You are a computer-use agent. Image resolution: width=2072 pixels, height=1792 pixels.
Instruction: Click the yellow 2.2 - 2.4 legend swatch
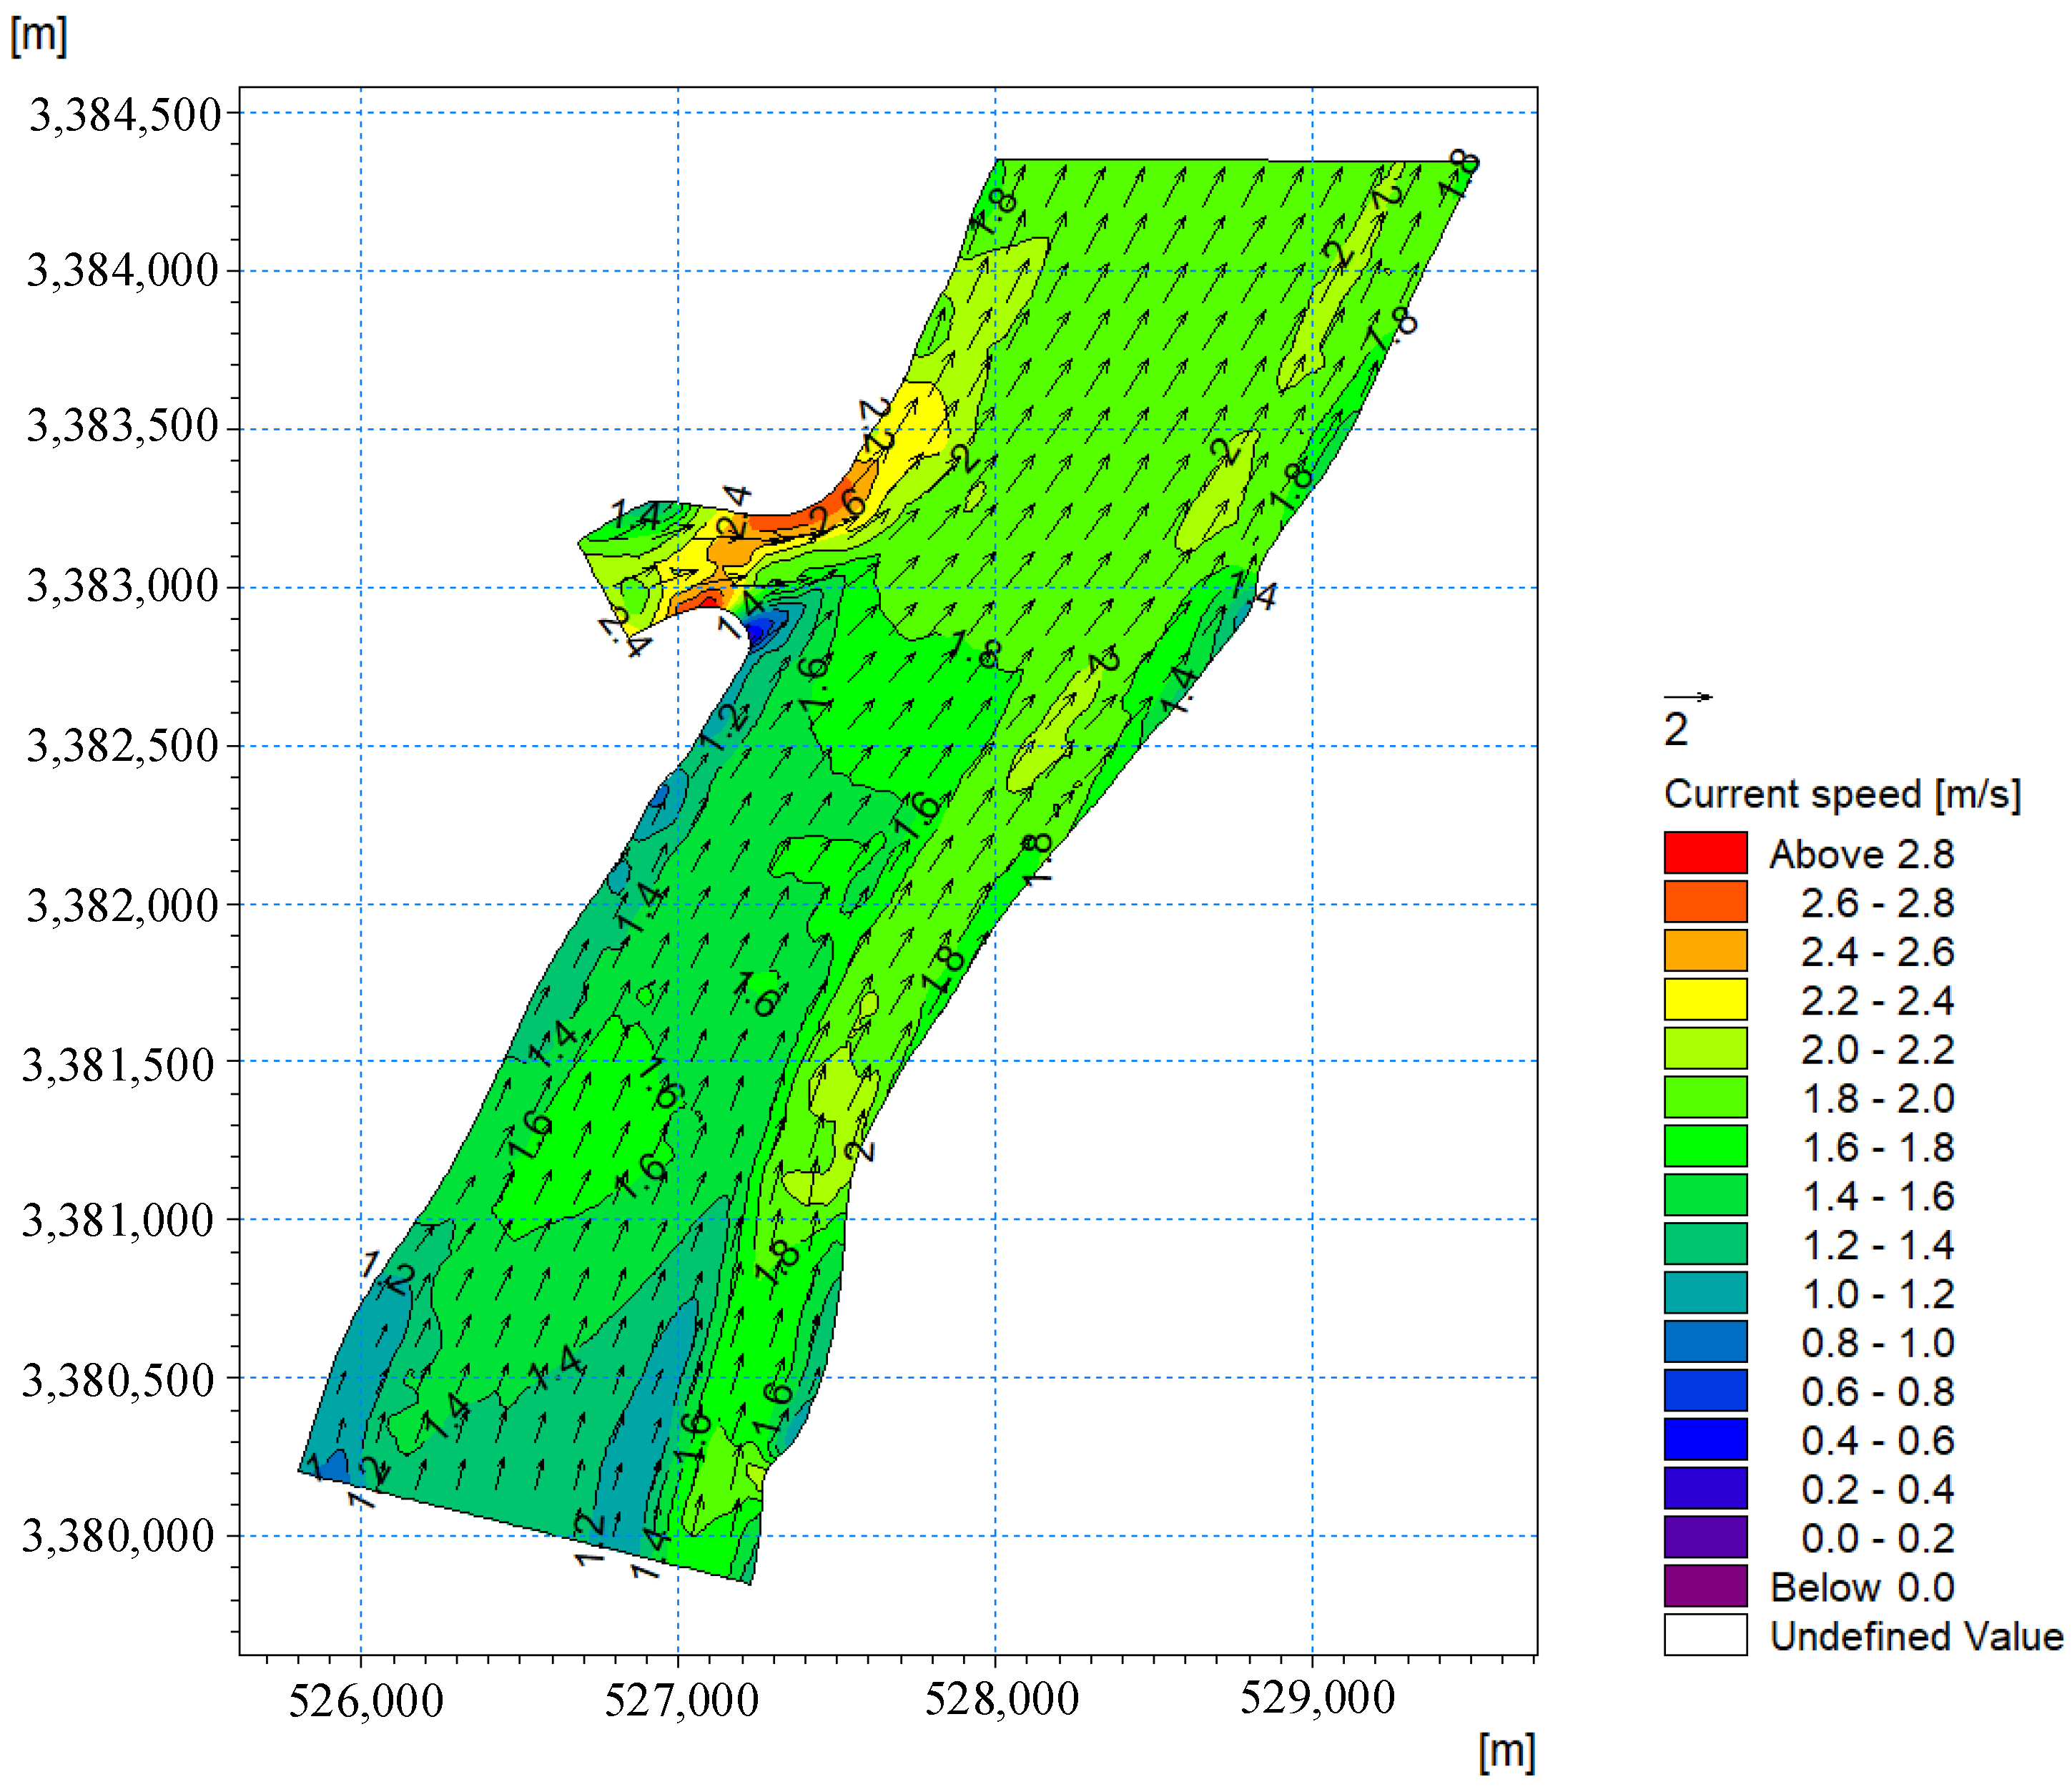tap(1705, 1000)
